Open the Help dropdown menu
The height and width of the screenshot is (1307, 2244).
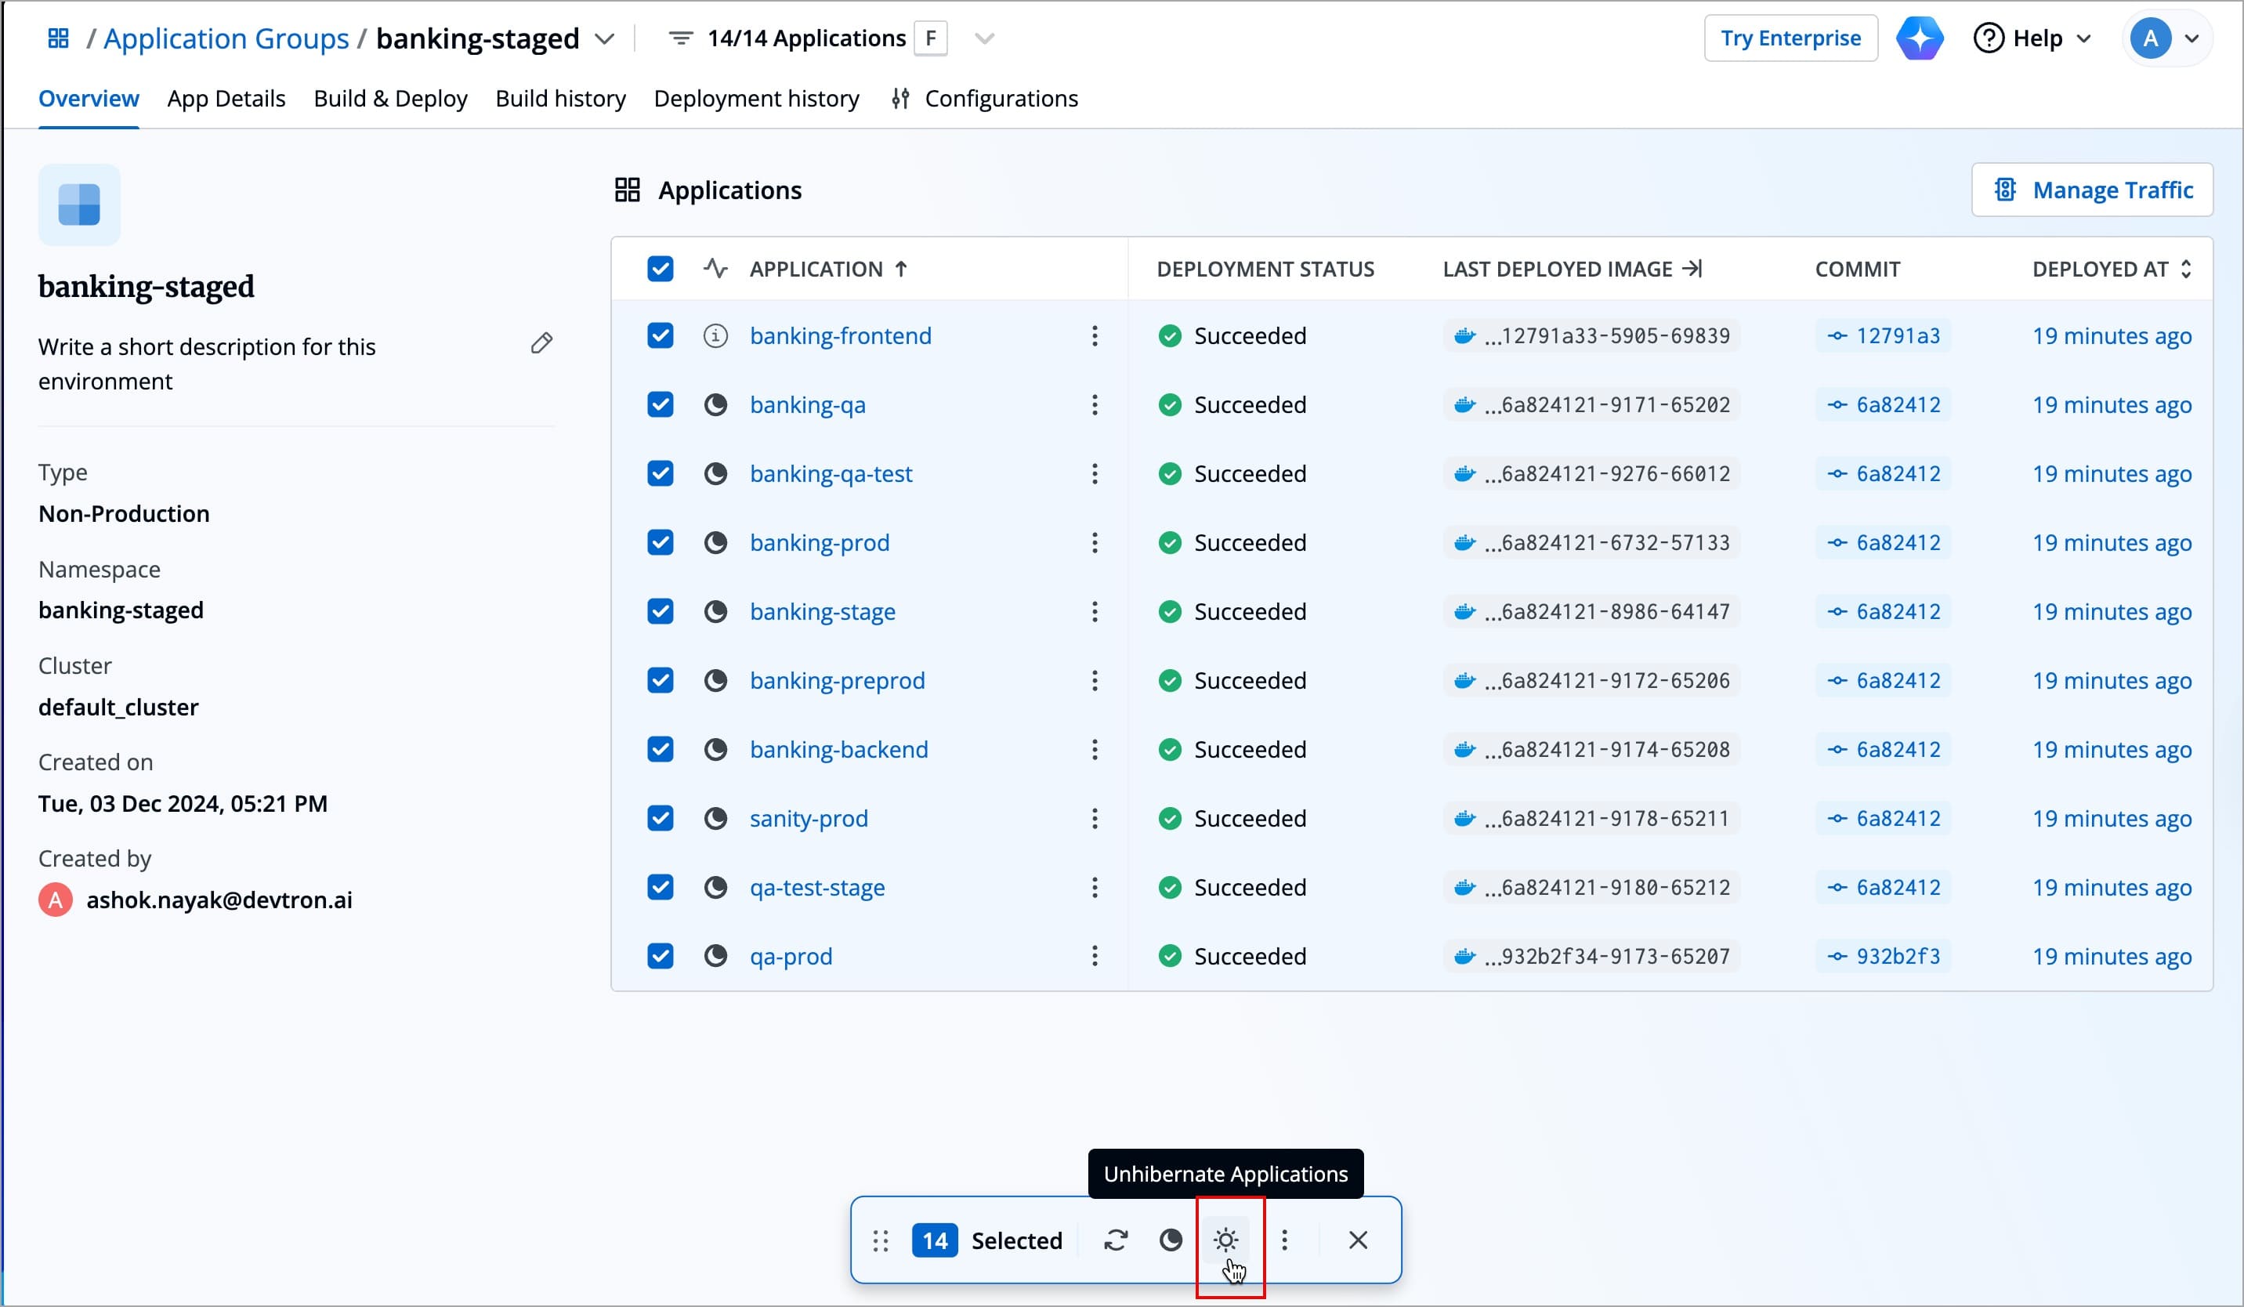[x=2033, y=38]
